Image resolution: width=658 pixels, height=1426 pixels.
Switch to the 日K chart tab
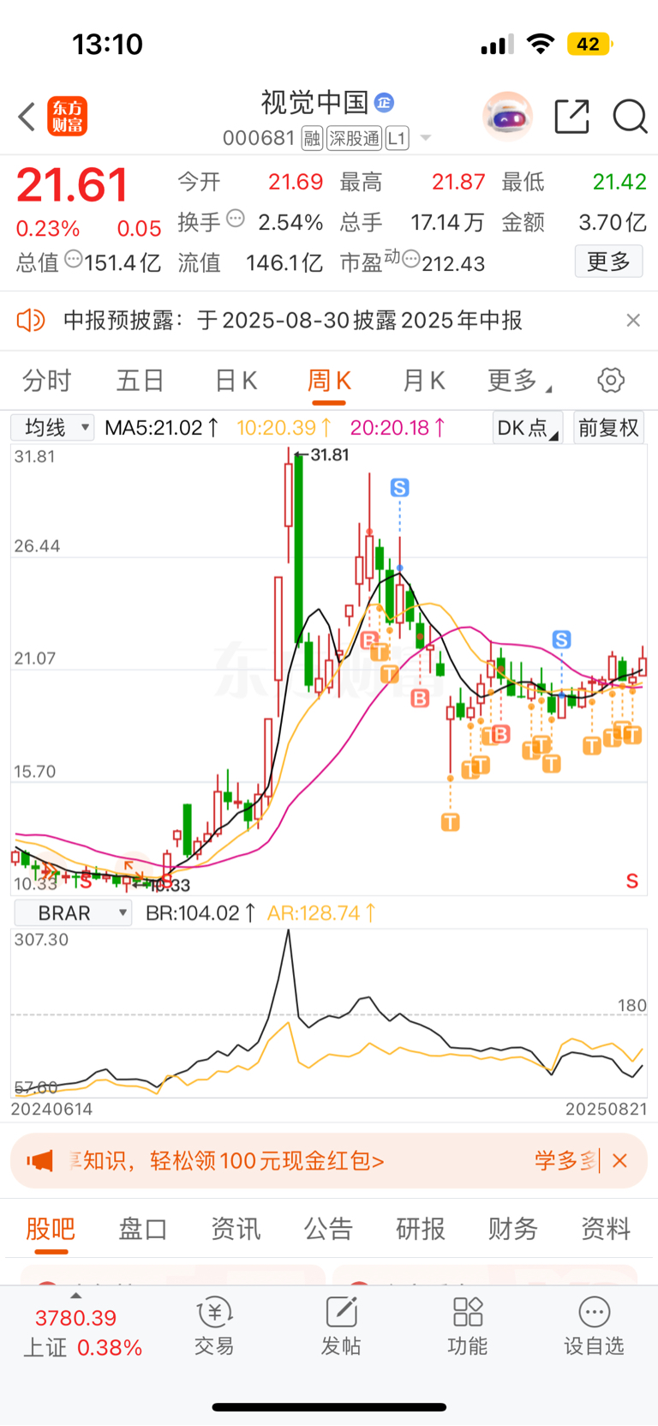236,381
